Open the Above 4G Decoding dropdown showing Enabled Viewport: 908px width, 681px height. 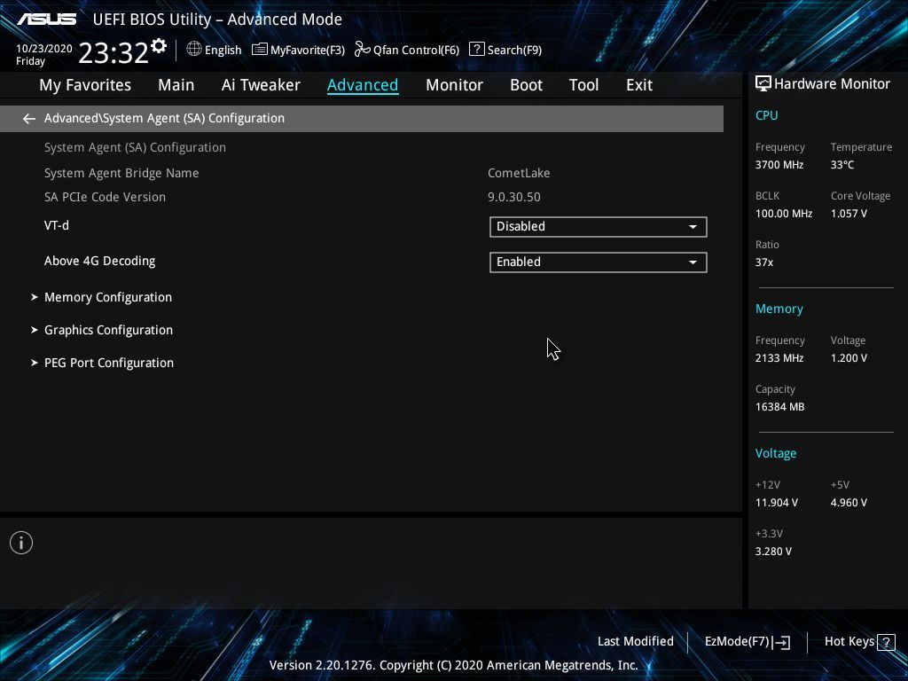(x=599, y=262)
